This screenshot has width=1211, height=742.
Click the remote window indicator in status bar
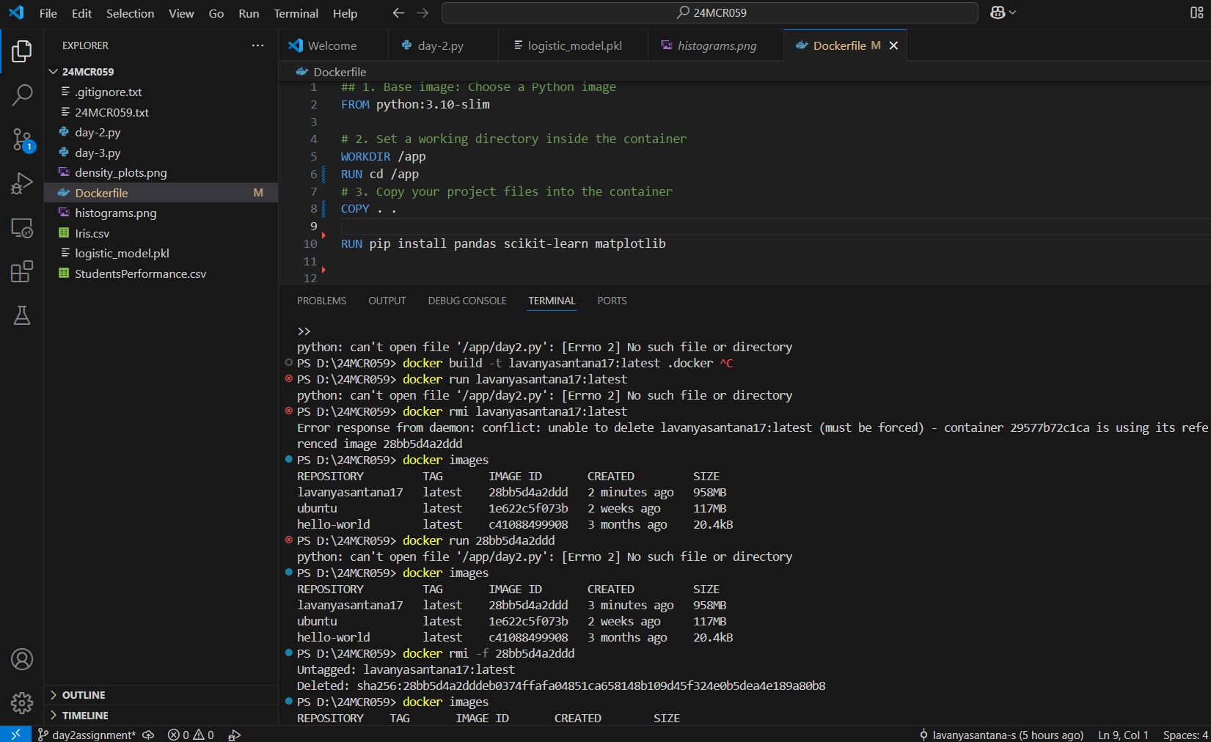[15, 734]
